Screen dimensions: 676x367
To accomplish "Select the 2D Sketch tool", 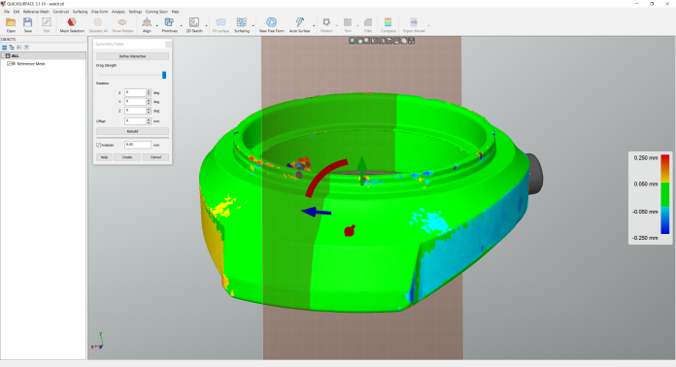I will click(194, 25).
